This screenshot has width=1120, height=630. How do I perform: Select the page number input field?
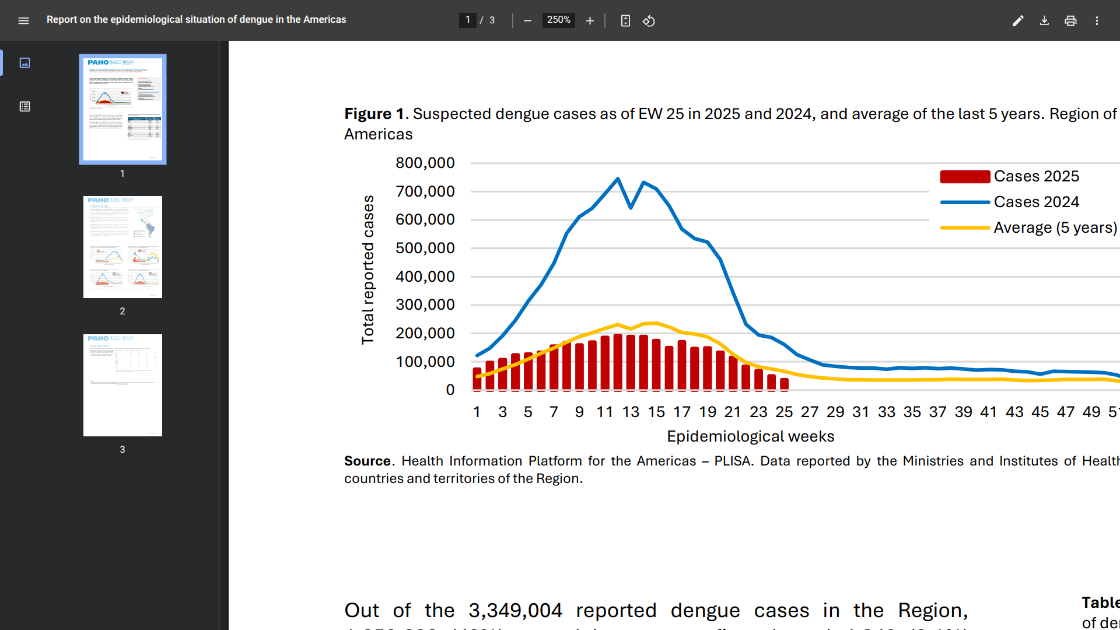pyautogui.click(x=467, y=20)
